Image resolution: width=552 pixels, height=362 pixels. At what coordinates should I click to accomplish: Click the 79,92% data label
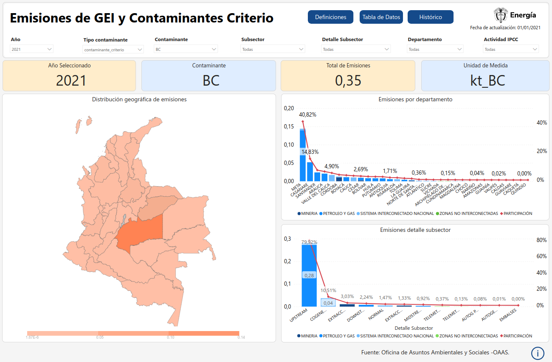(x=309, y=242)
